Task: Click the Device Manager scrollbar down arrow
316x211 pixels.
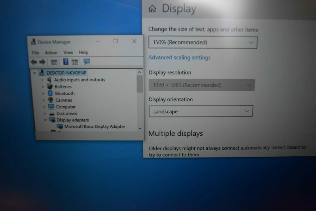Action: 140,128
